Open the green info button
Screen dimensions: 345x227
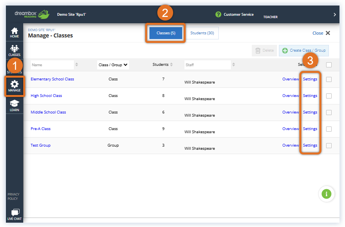click(326, 194)
